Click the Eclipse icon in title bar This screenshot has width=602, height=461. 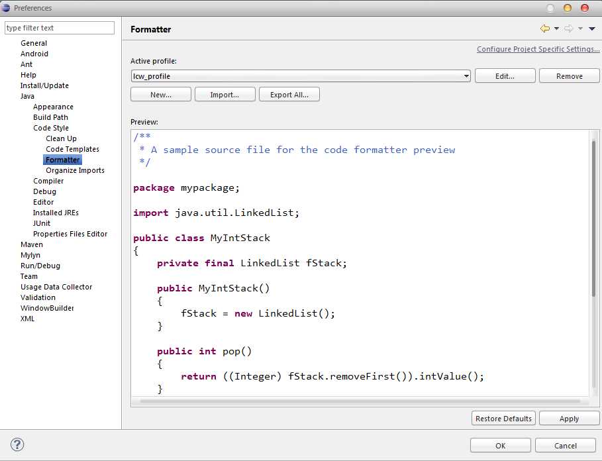6,8
